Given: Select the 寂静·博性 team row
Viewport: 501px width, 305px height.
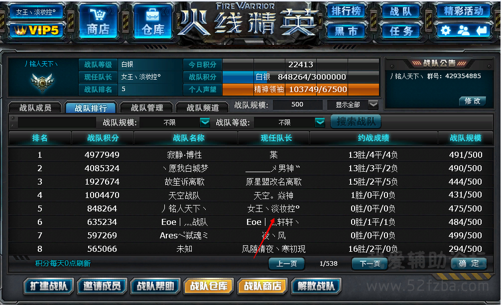Looking at the screenshot, I should [250, 155].
